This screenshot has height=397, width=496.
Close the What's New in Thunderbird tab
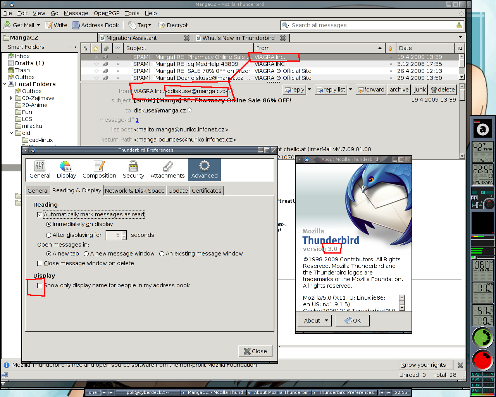[283, 38]
